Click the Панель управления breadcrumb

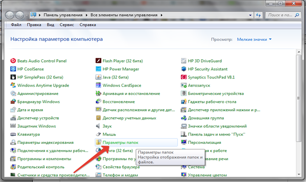pos(63,15)
